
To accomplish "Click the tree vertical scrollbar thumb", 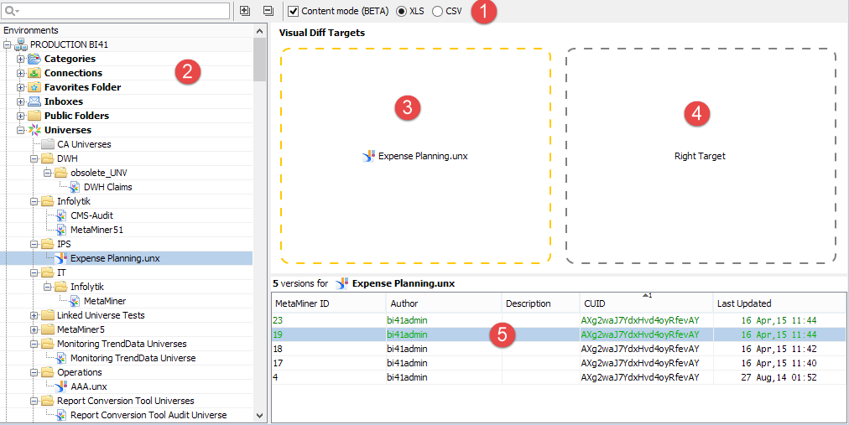I will point(259,60).
